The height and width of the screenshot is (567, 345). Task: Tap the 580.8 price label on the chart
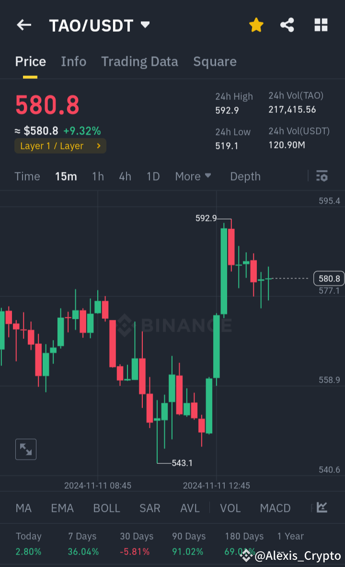pyautogui.click(x=328, y=278)
